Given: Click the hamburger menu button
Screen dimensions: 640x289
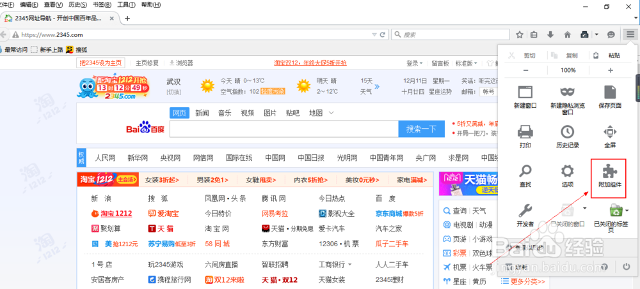Looking at the screenshot, I should point(630,34).
